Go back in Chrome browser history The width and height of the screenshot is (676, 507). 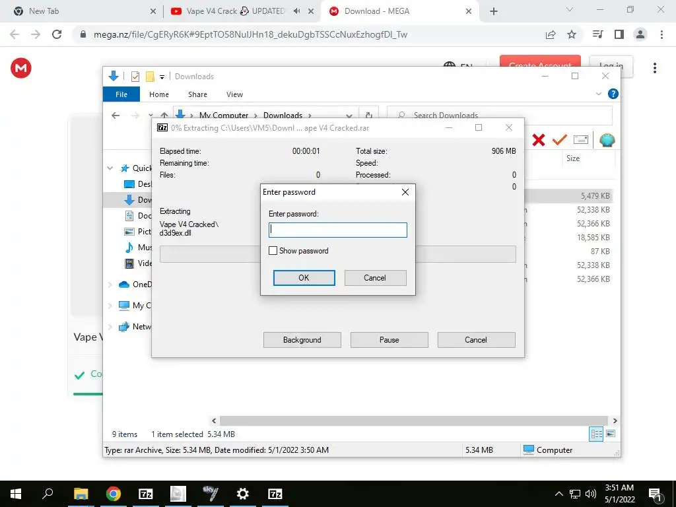click(x=15, y=34)
